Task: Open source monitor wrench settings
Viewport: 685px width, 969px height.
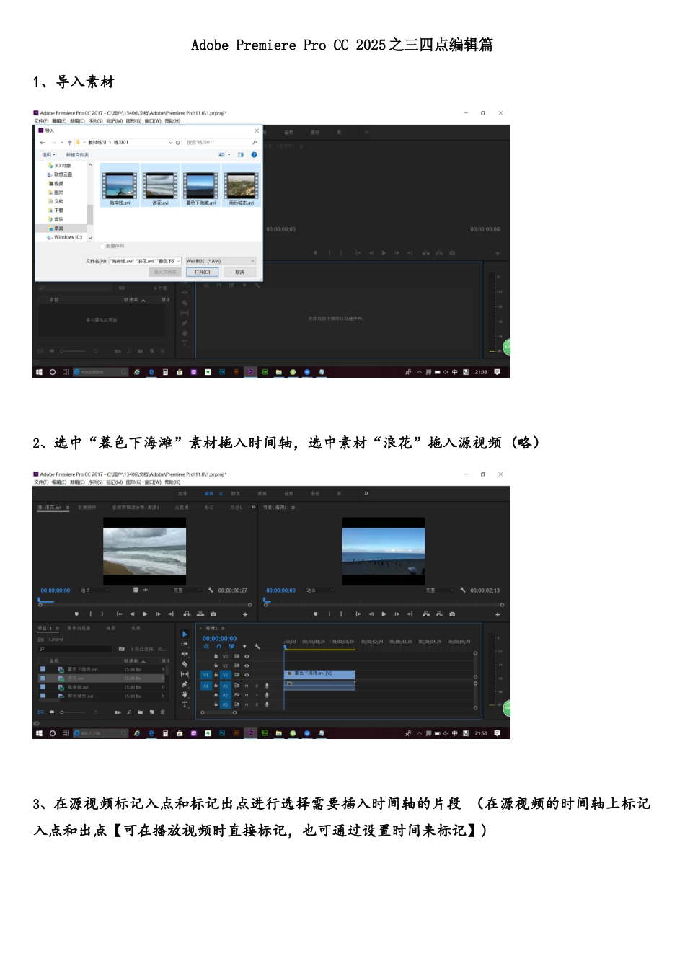Action: point(211,590)
